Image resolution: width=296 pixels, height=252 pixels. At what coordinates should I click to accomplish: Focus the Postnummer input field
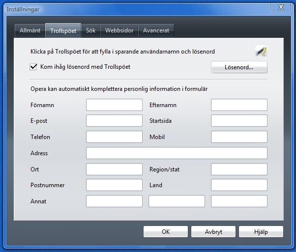[114, 185]
